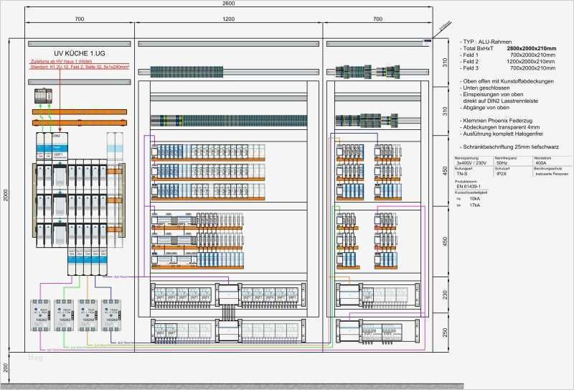574x390 pixels.
Task: Click the row height dimension '230'
Action: [x=445, y=294]
